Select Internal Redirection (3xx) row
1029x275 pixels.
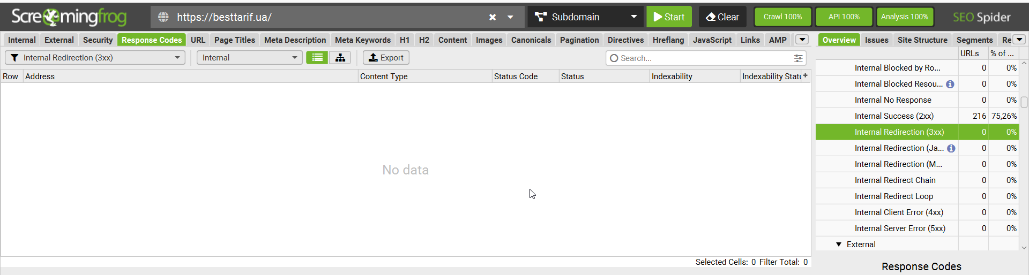click(917, 132)
